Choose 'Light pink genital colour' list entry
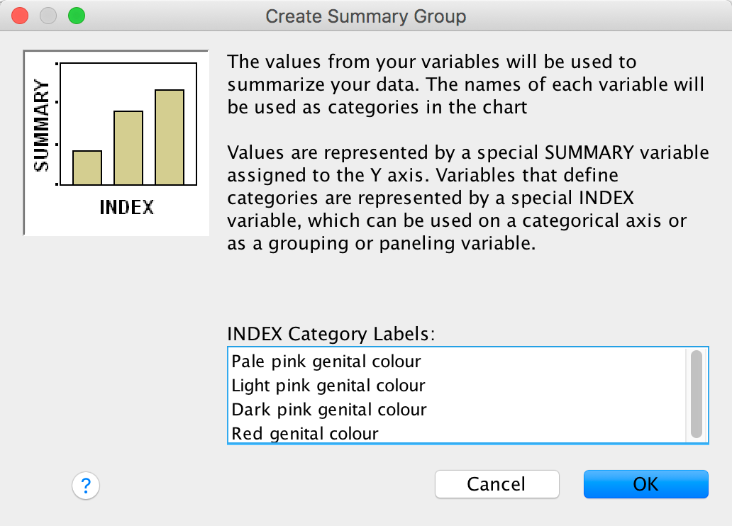The width and height of the screenshot is (732, 526). [x=328, y=386]
